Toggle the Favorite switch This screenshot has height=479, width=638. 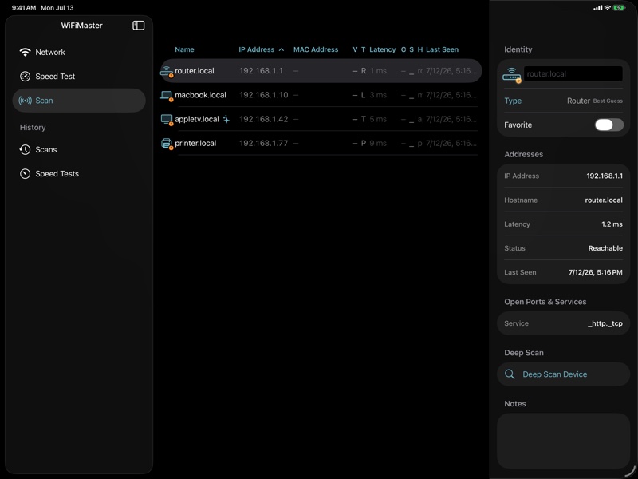(x=608, y=125)
